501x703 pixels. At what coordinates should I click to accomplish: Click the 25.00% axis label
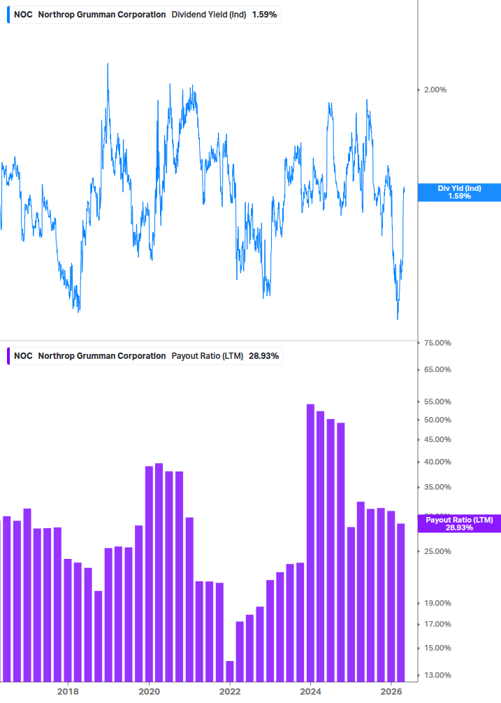point(437,551)
